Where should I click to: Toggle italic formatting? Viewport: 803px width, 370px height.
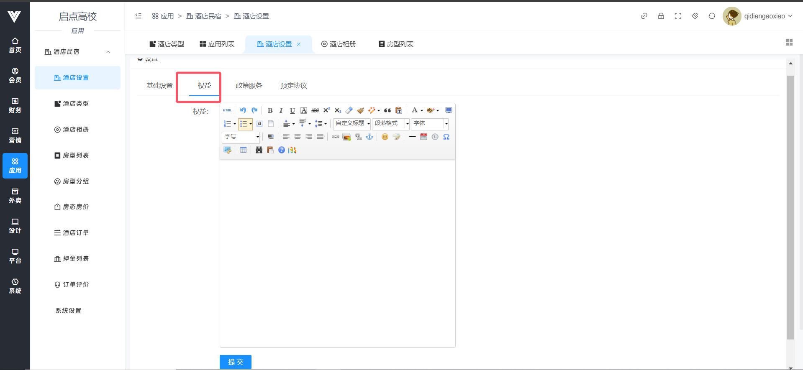click(281, 110)
